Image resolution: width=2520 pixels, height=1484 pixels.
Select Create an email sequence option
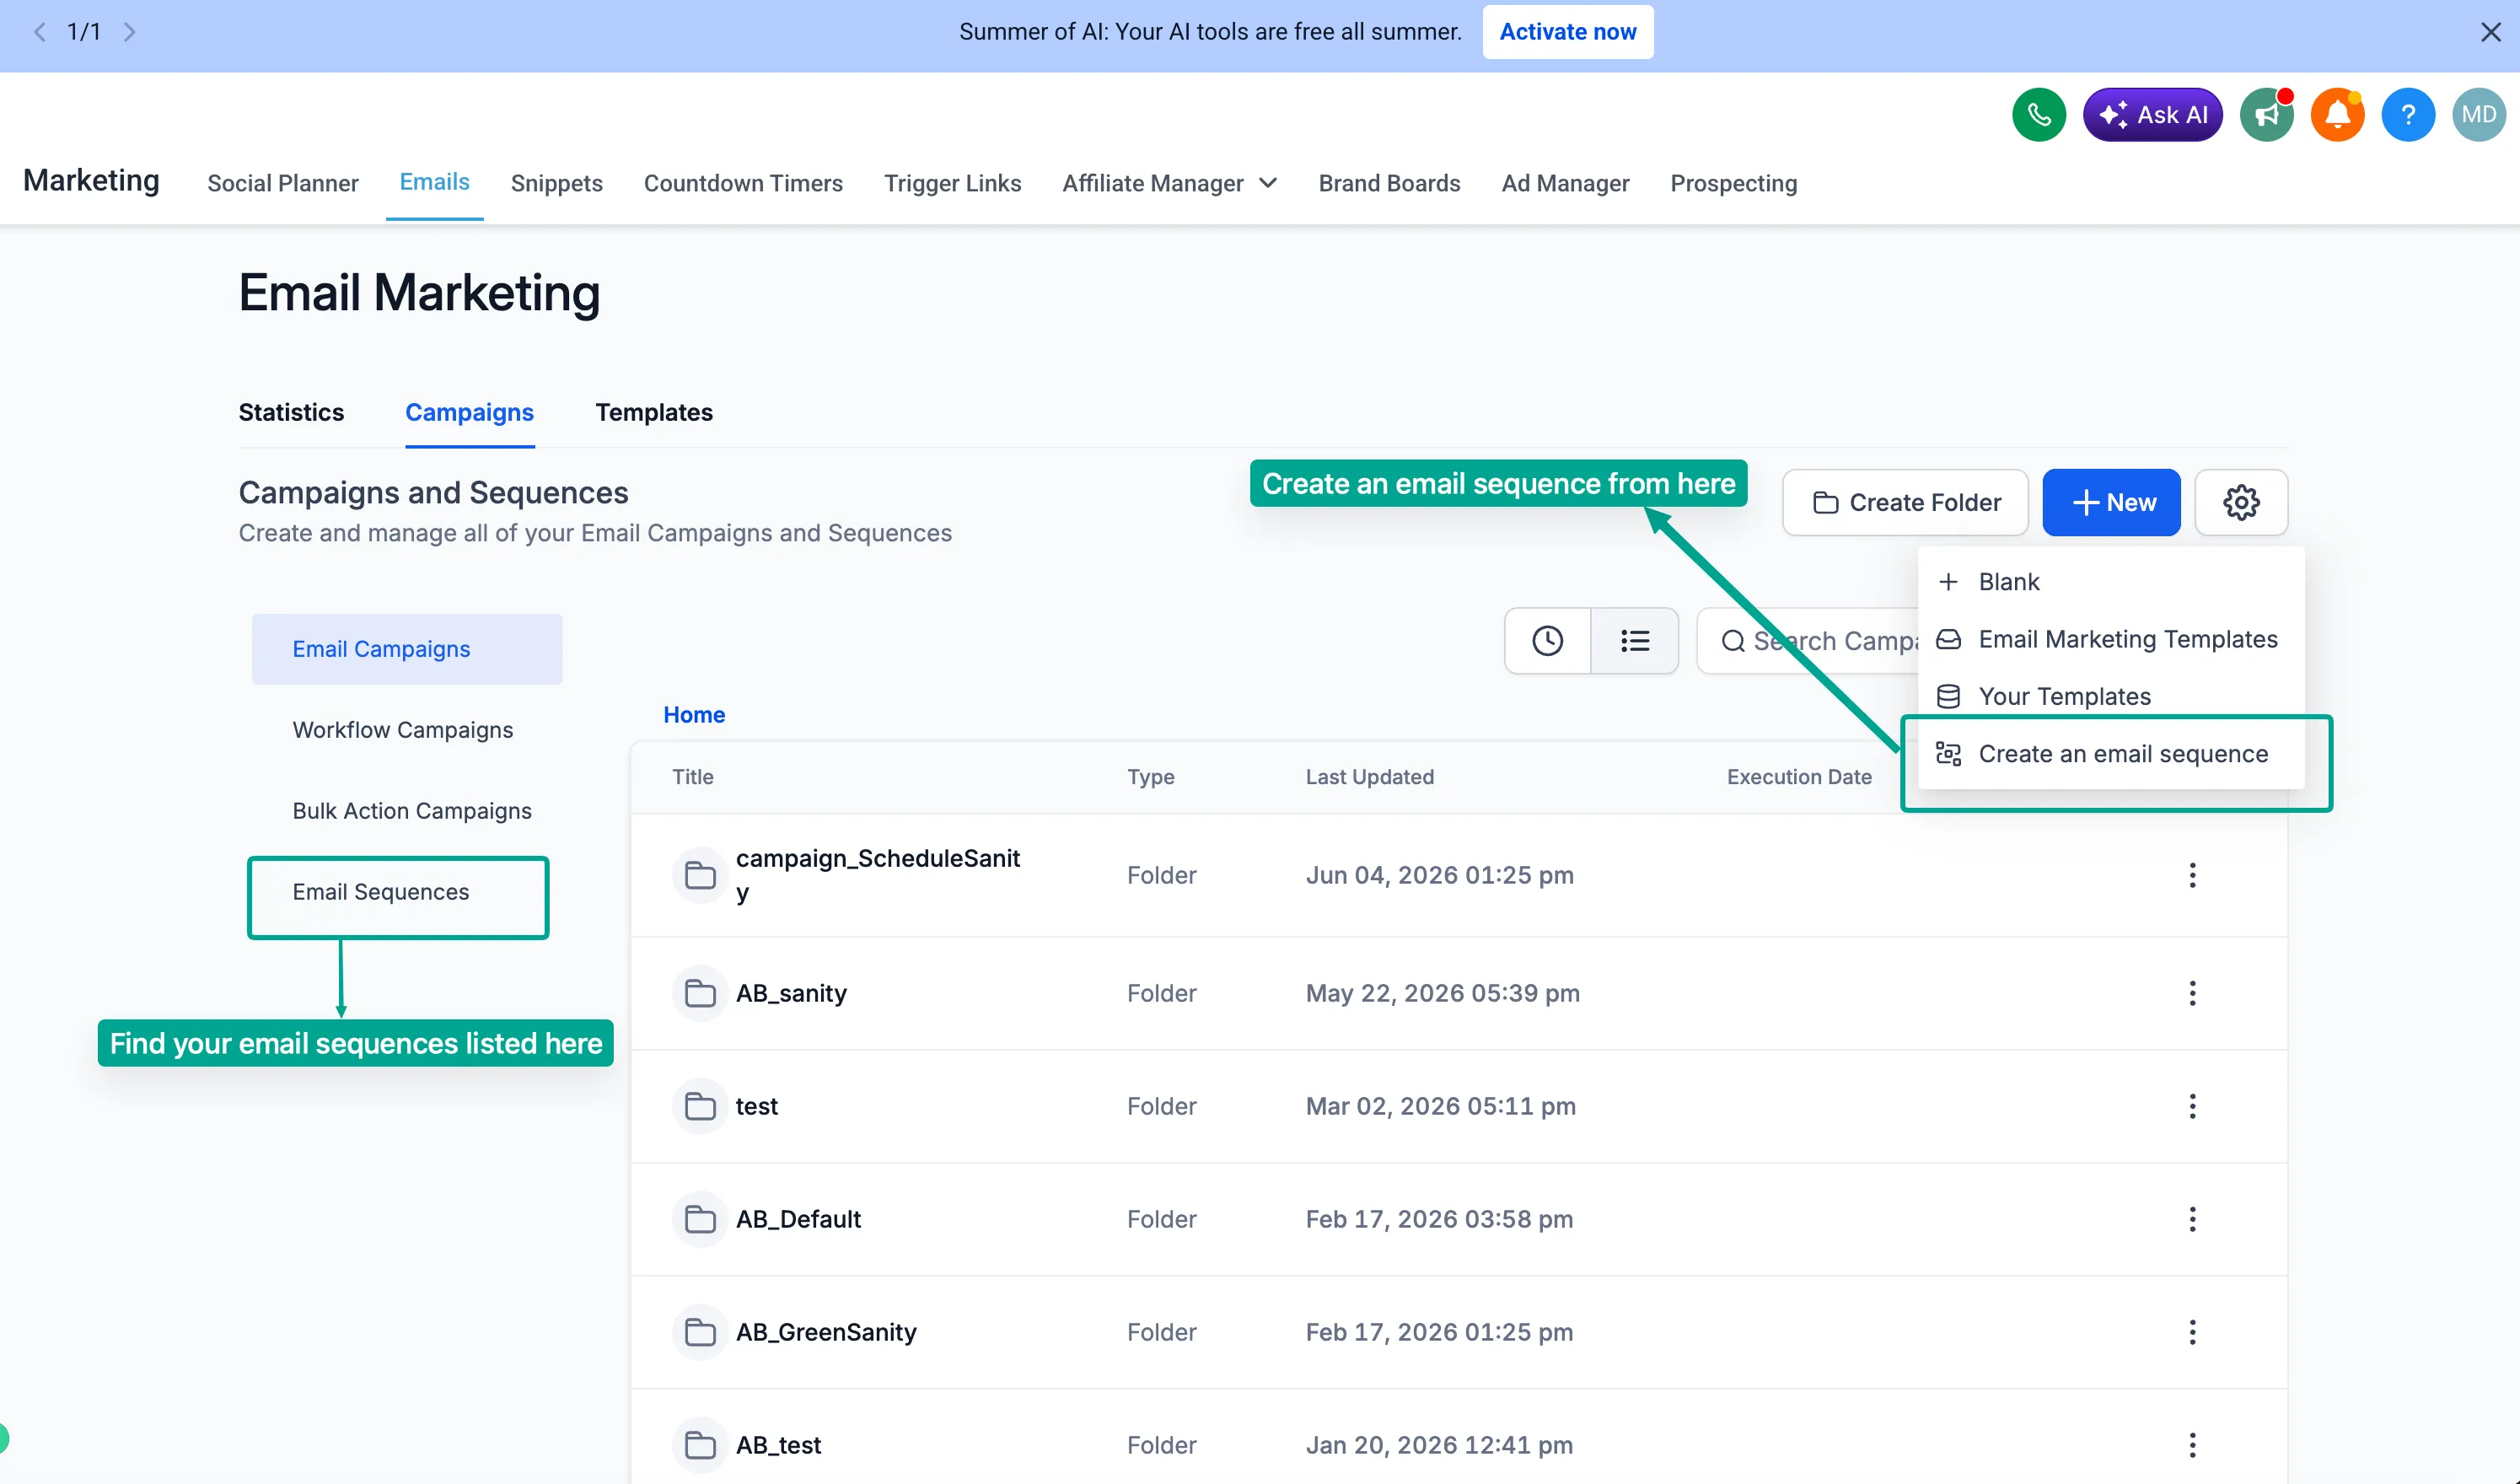click(2110, 753)
